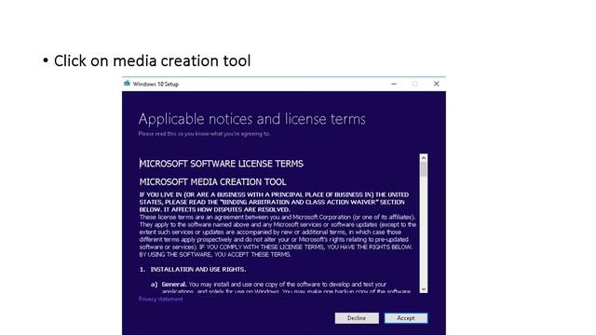Viewport: 596px width, 335px height.
Task: Click the 'Please read this' subtitle text
Action: 204,134
